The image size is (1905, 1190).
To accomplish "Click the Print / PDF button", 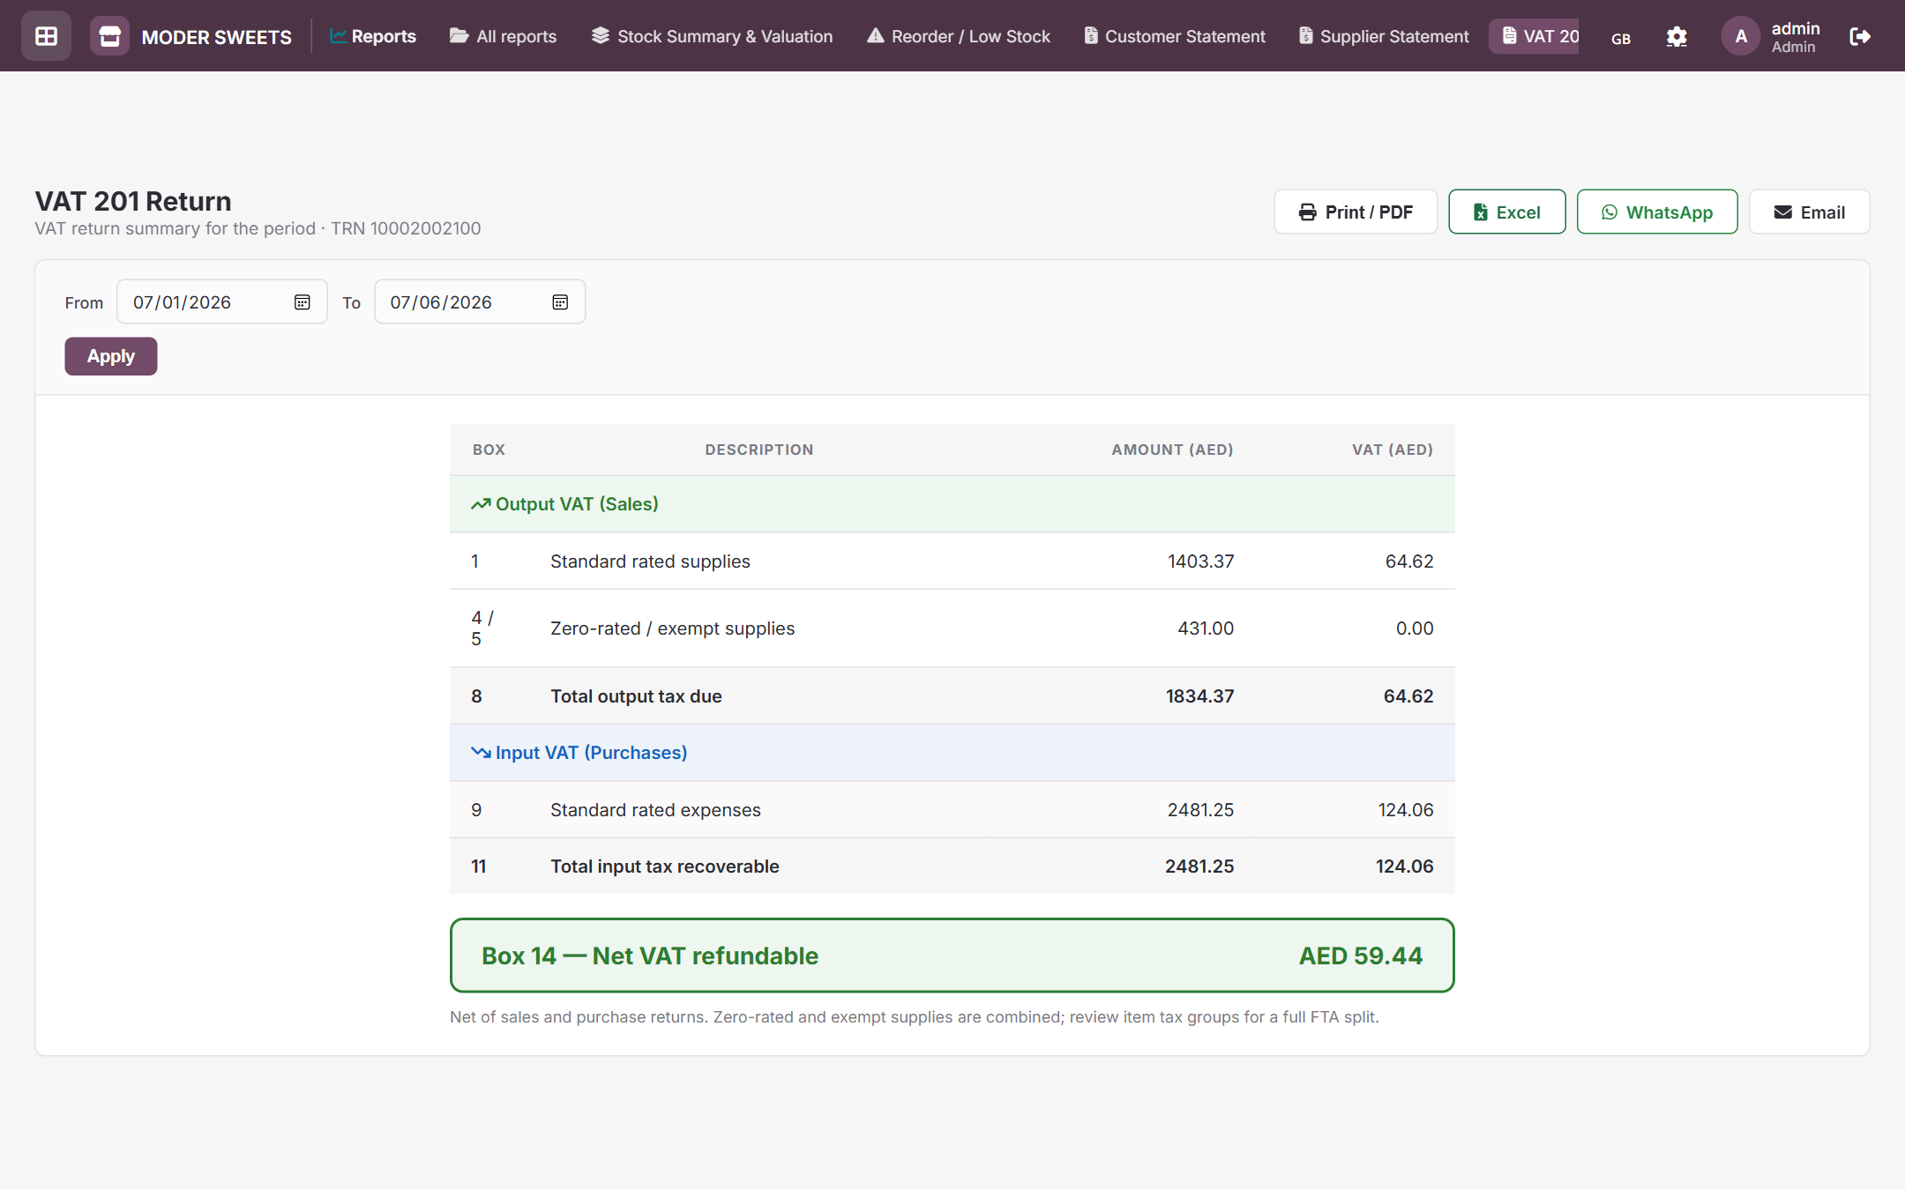I will click(1356, 212).
